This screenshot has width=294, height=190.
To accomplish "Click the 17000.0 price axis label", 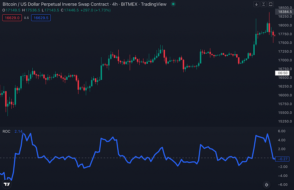I will (285, 60).
